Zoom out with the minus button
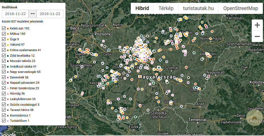264x136 pixels. click(257, 36)
